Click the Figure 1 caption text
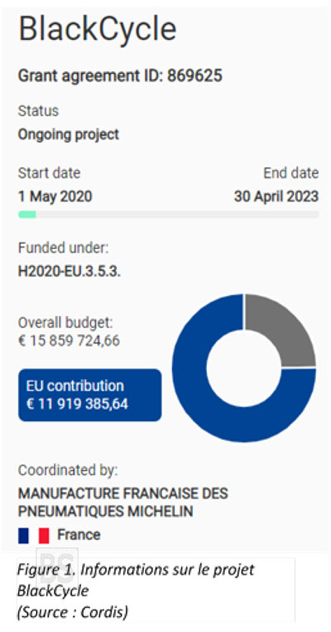 [x=136, y=581]
